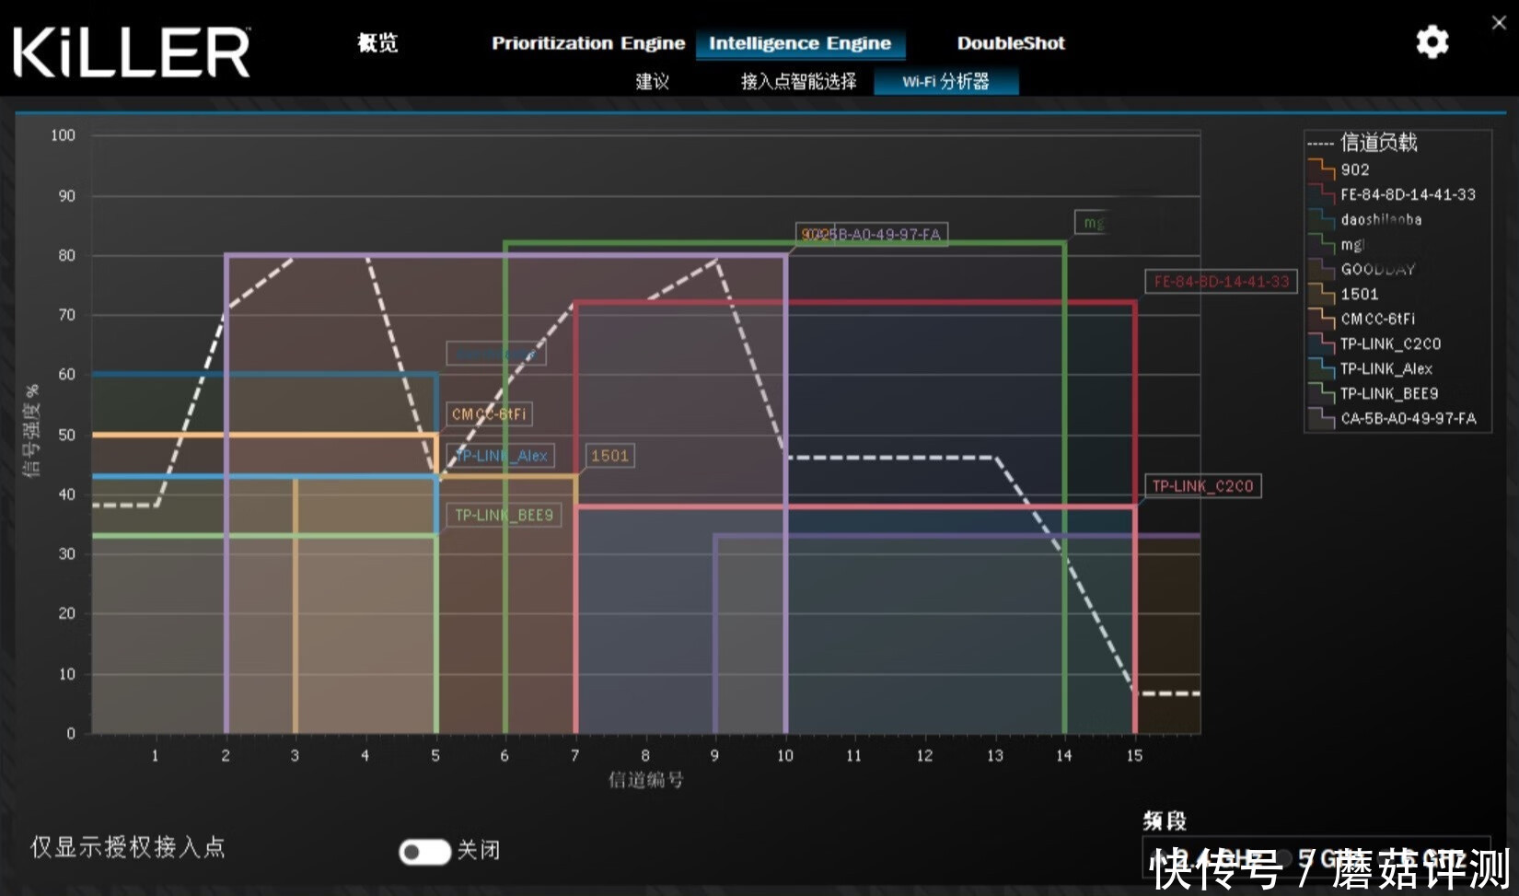The width and height of the screenshot is (1519, 896).
Task: Switch to Prioritization Engine tab
Action: pos(588,43)
